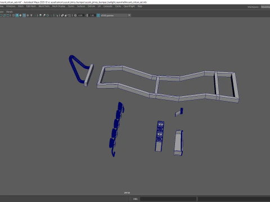This screenshot has width=270, height=202.
Task: Toggle Screen Space Ambient Occlusion
Action: [40, 15]
